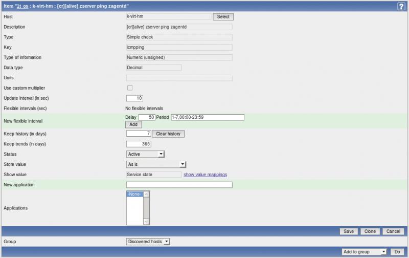
Task: Click the Key field icmpping
Action: (x=179, y=47)
